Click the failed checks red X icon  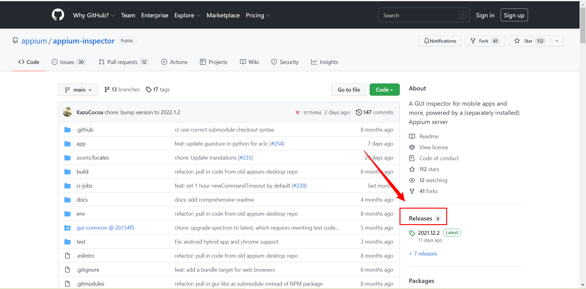[298, 112]
